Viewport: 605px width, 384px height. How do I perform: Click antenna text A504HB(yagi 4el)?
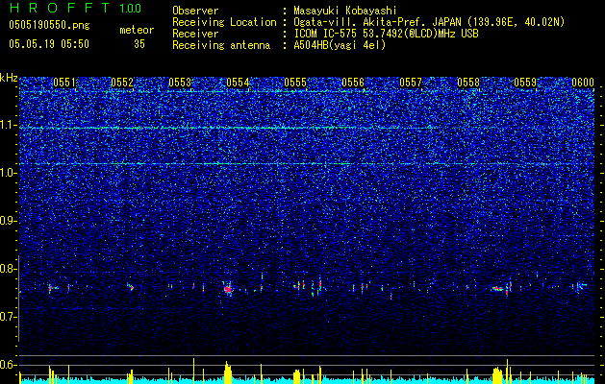(x=340, y=45)
